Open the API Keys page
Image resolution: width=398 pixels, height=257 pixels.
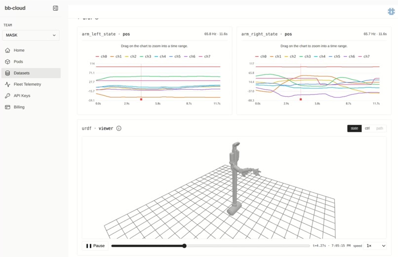tap(31, 96)
